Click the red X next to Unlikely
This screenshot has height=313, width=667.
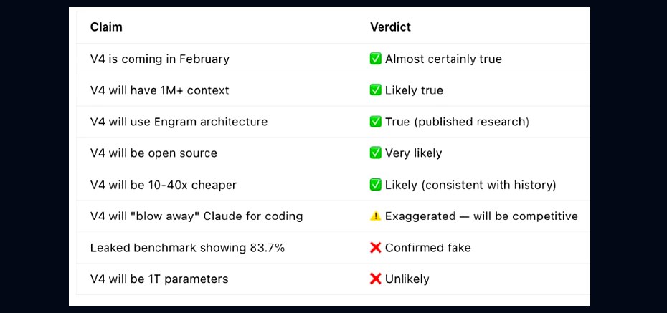click(375, 279)
